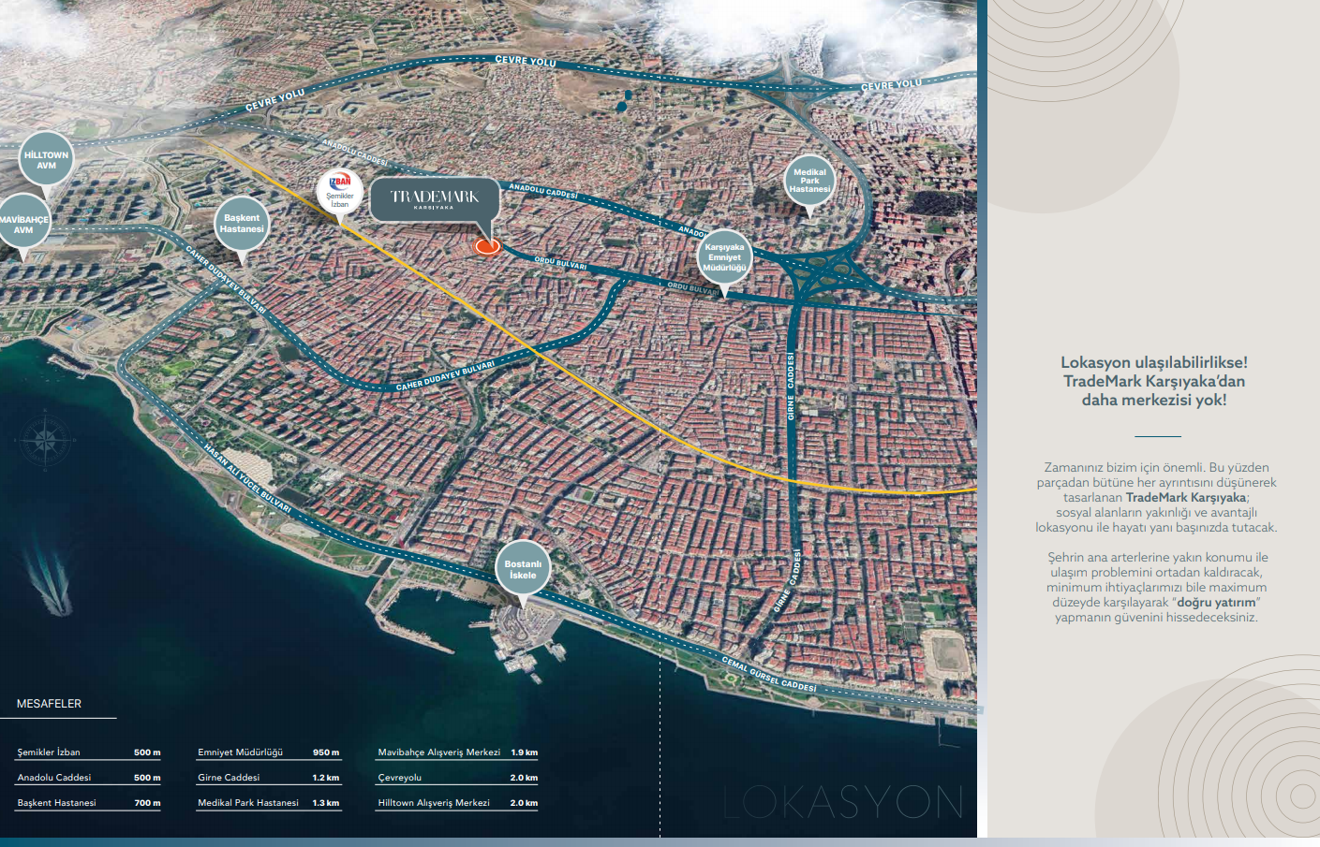Click the red TradeMark site marker dot
1320x847 pixels.
(x=486, y=246)
